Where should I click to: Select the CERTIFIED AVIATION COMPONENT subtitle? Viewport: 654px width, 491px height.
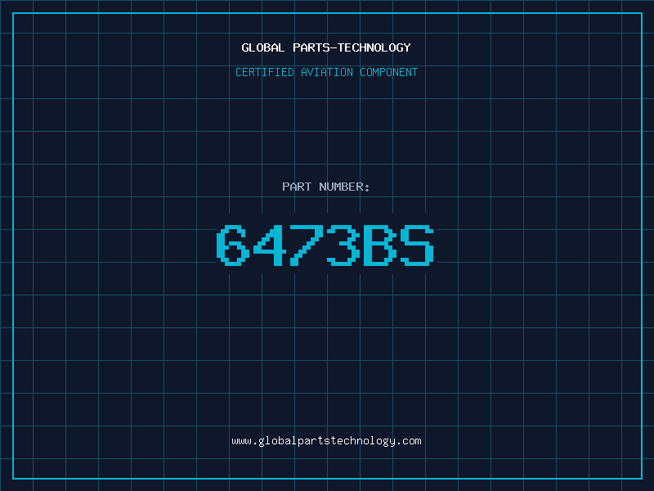point(326,72)
